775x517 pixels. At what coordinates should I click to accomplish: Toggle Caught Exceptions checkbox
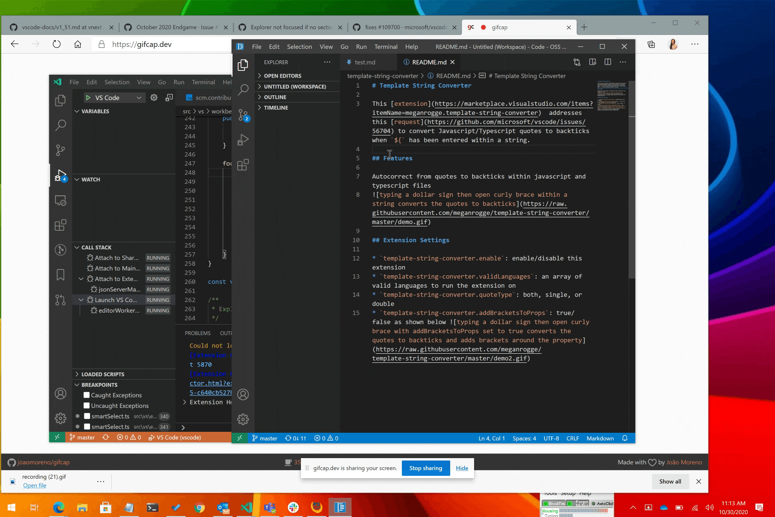[x=87, y=395]
